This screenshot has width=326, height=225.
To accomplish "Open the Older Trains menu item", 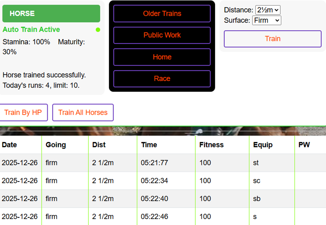I will pyautogui.click(x=162, y=14).
